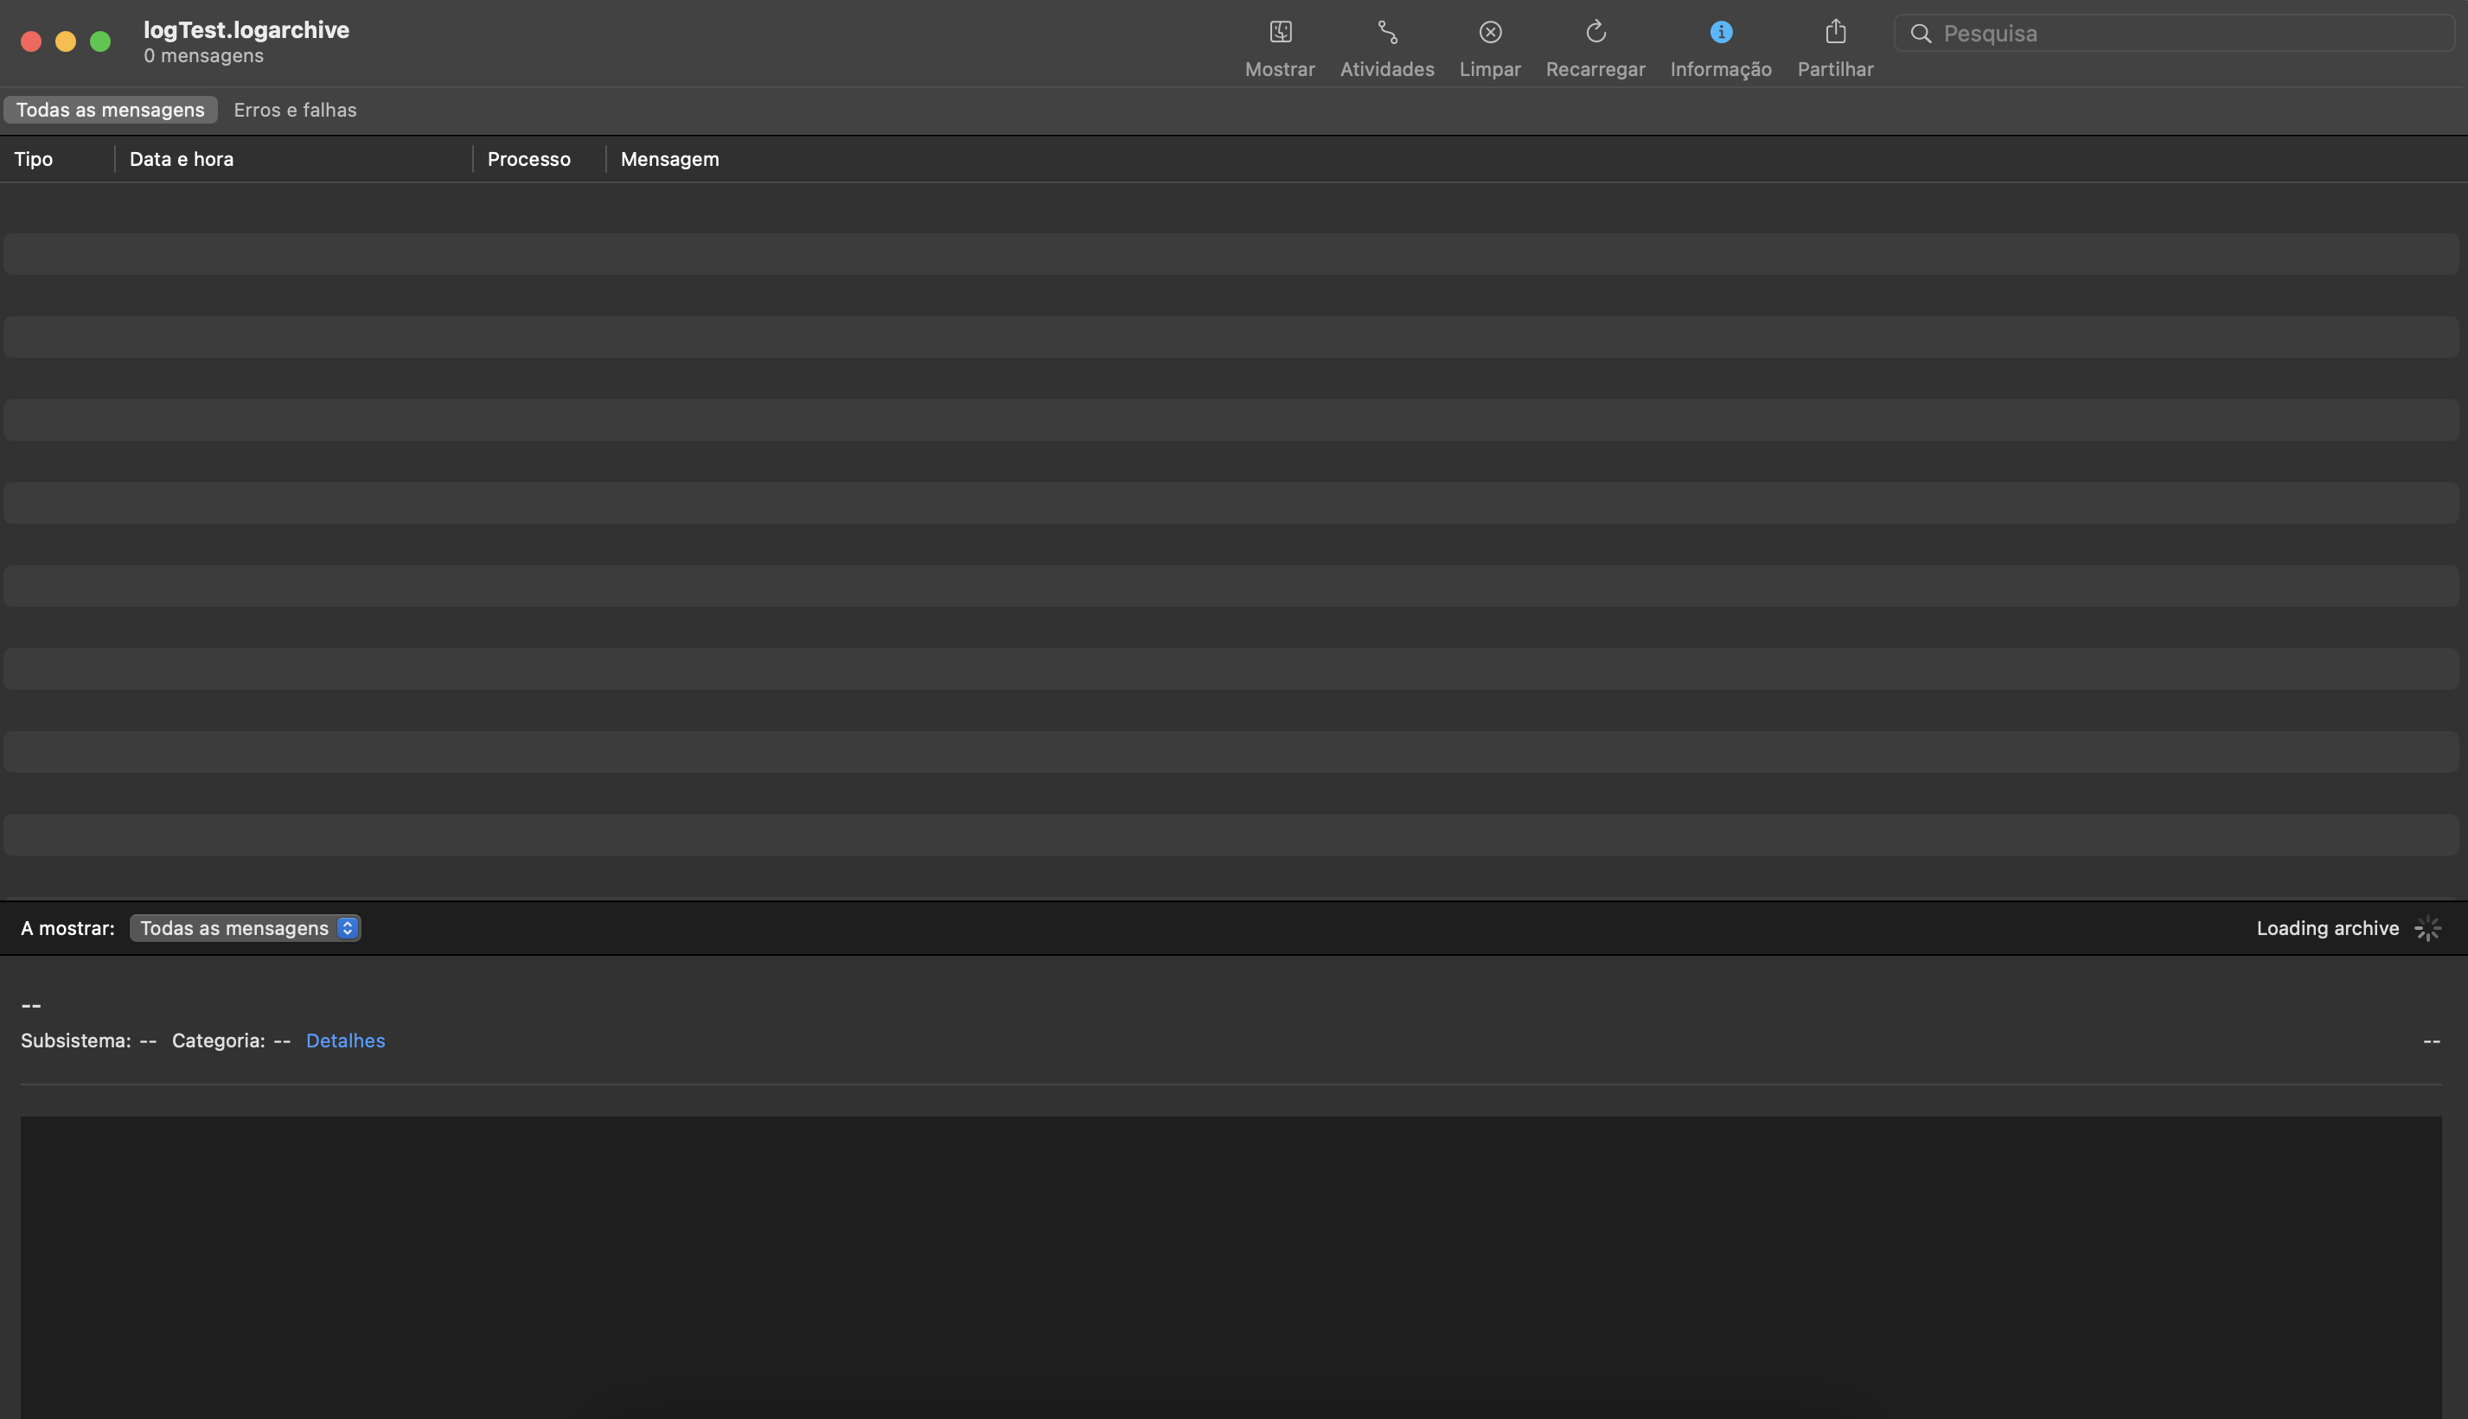Screen dimensions: 2468x1419
Task: Open the A mostrar Todas as mensagens dropdown
Action: point(245,929)
